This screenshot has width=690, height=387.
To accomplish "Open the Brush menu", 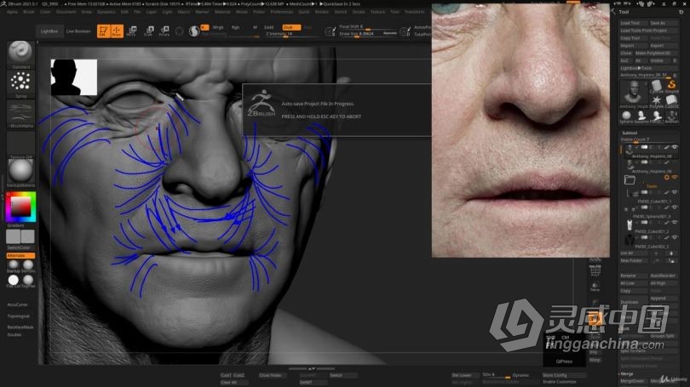I will click(29, 12).
